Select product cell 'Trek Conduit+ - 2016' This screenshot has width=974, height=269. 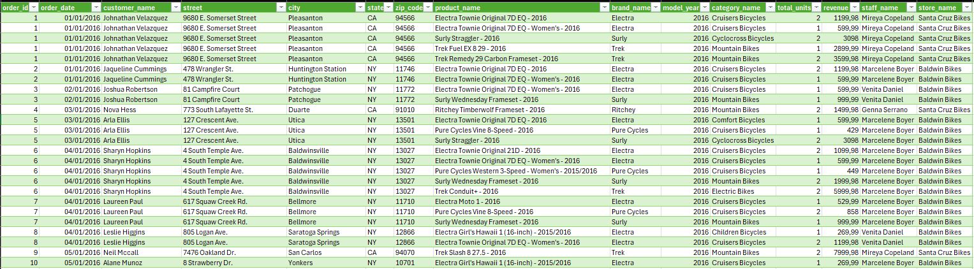pyautogui.click(x=521, y=191)
